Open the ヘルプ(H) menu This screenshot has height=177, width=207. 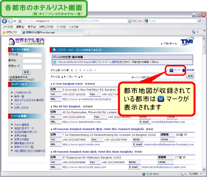point(74,27)
